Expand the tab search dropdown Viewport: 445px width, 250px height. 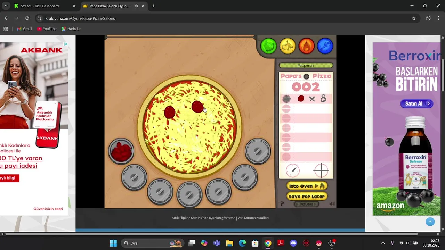pos(6,6)
